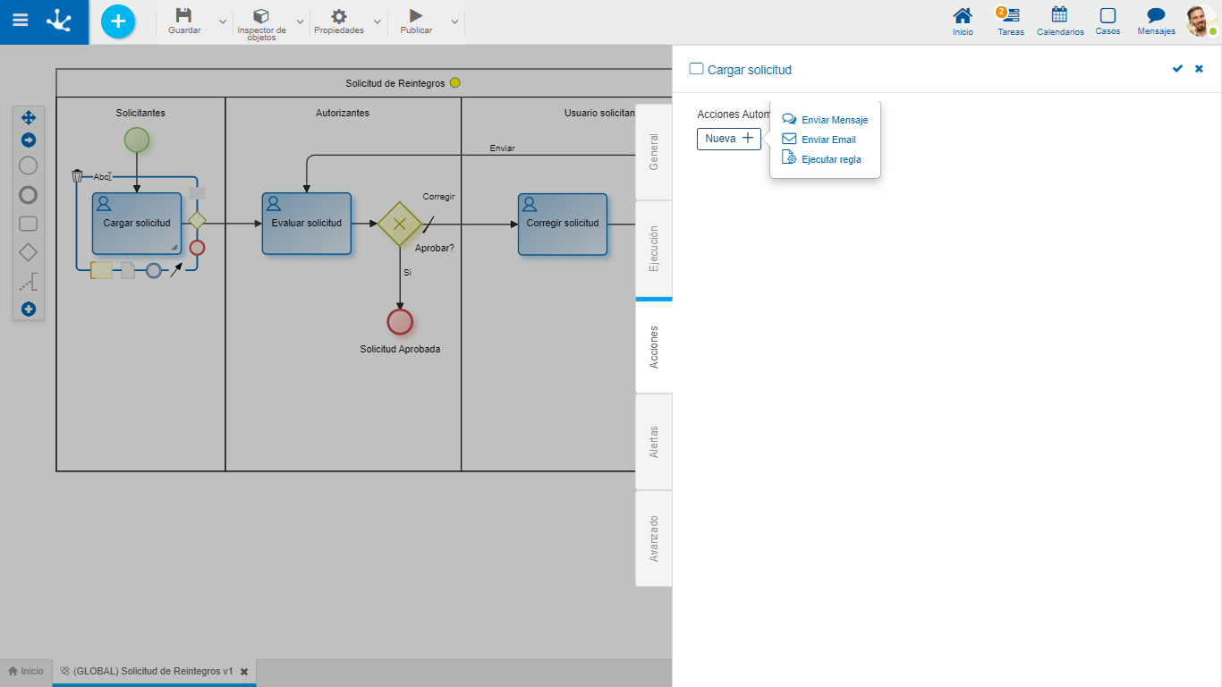Append gateway diamond next to Cargar solicitud
This screenshot has width=1222, height=687.
pyautogui.click(x=197, y=220)
